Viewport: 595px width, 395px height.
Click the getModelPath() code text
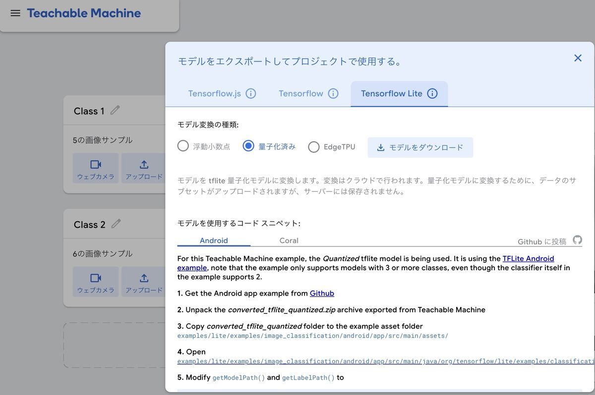(238, 378)
